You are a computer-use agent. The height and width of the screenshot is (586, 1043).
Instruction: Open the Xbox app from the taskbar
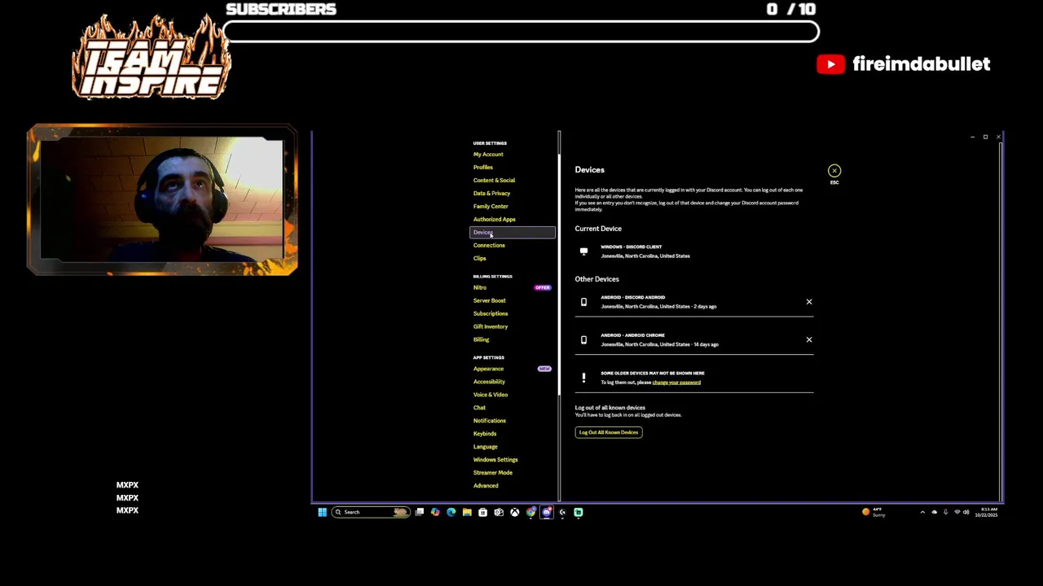pyautogui.click(x=515, y=512)
